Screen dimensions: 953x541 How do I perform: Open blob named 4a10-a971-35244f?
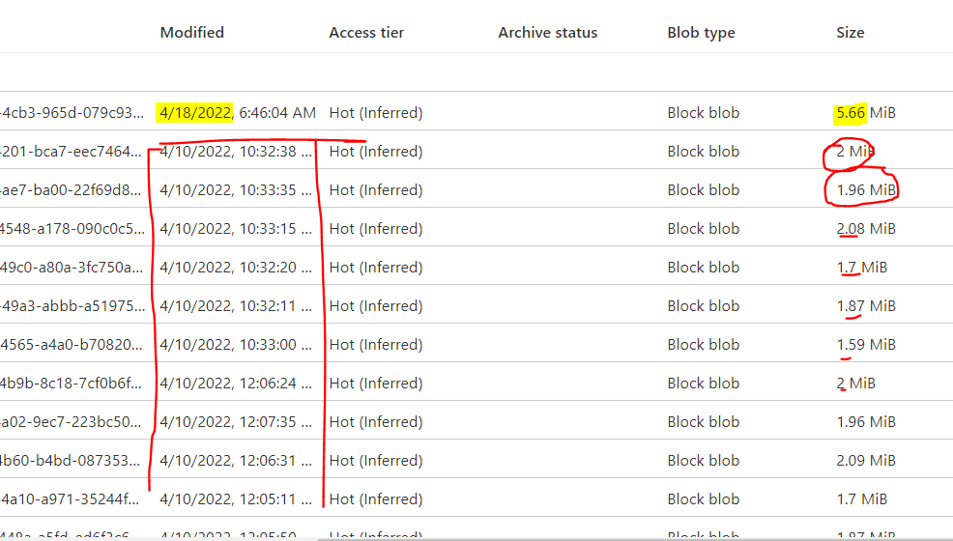(x=70, y=499)
